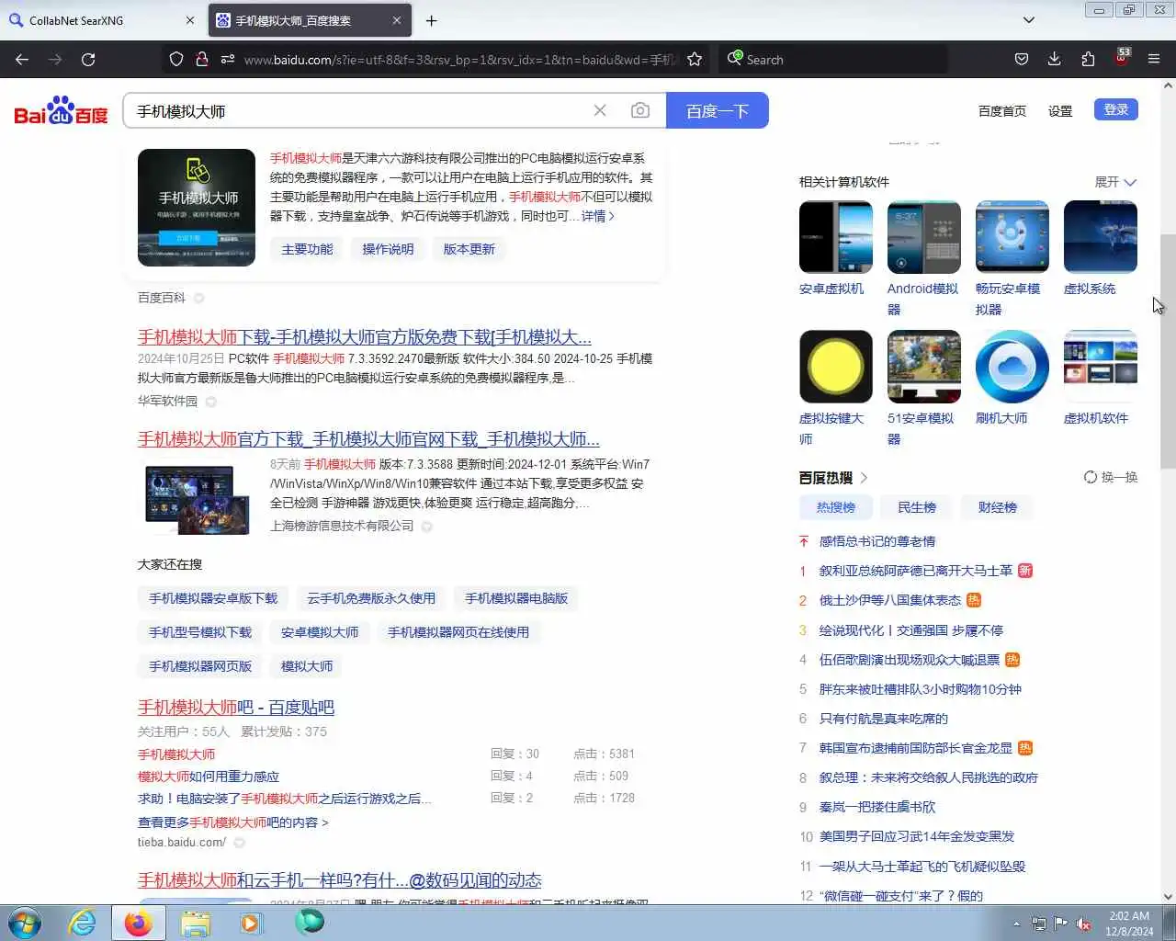Open the 虚拟按键大师 yellow circle icon
Image resolution: width=1176 pixels, height=941 pixels.
(x=836, y=367)
